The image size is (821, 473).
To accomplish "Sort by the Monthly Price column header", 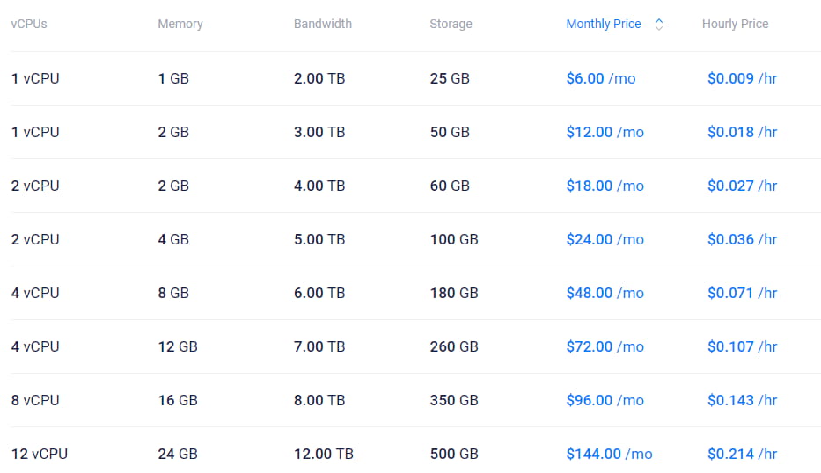I will coord(604,25).
